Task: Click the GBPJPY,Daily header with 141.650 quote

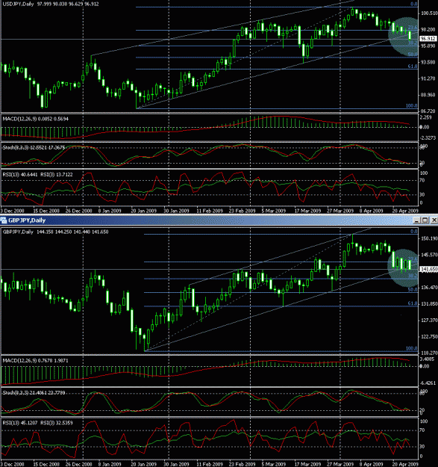Action: click(x=55, y=232)
